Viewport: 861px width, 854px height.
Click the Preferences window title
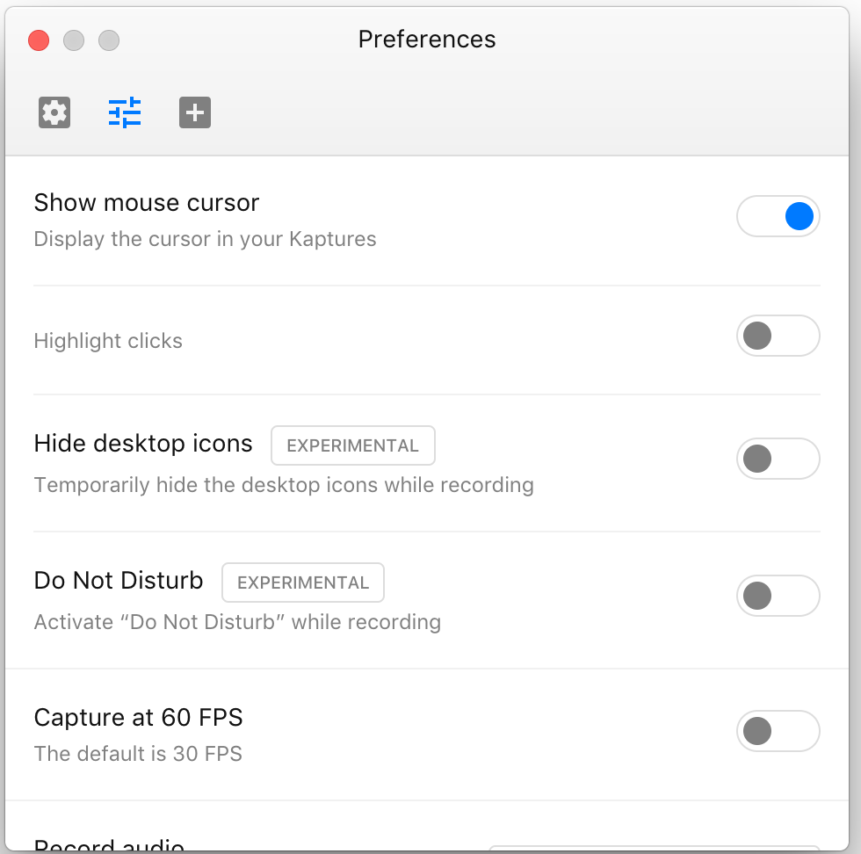click(x=427, y=40)
